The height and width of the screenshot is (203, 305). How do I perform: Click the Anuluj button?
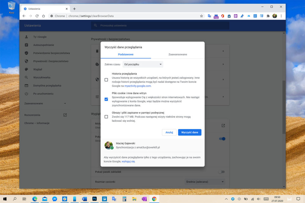169,132
